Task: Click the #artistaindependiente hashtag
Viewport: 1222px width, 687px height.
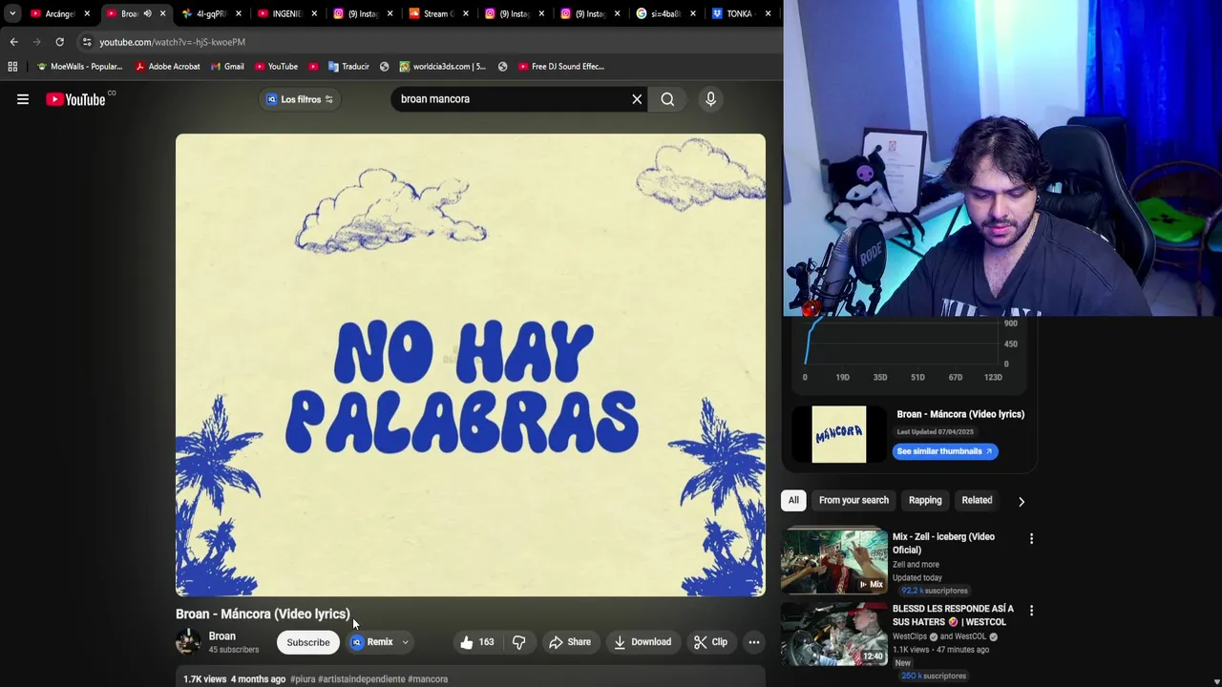Action: tap(361, 679)
